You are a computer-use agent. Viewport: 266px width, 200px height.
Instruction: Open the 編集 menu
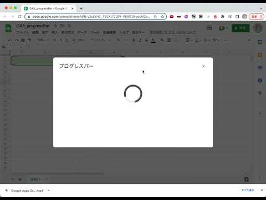[x=35, y=33]
